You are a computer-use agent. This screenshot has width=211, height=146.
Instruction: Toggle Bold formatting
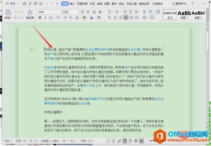point(40,18)
